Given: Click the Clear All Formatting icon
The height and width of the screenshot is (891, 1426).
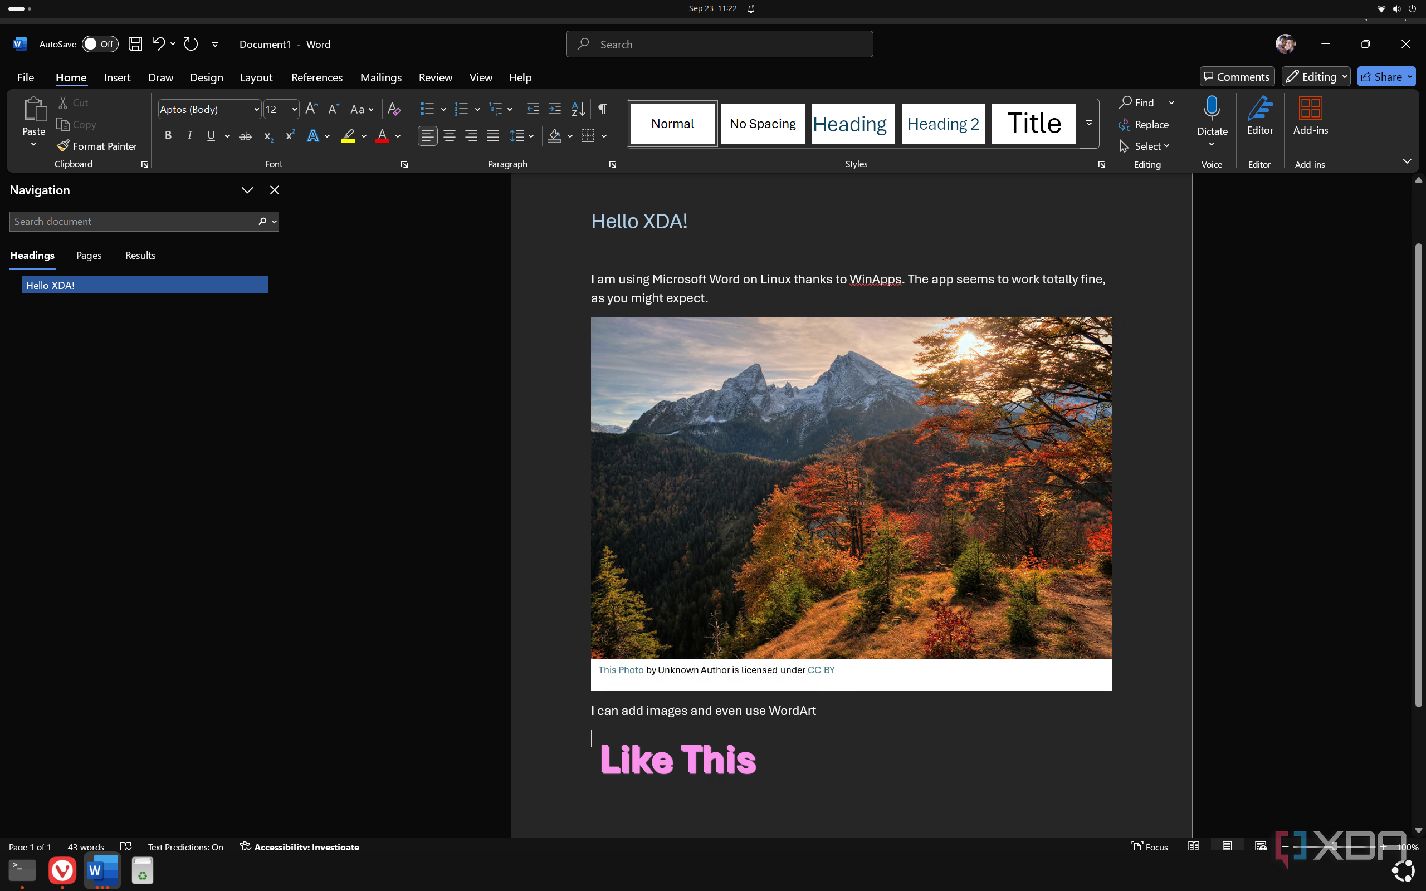Looking at the screenshot, I should [x=394, y=109].
